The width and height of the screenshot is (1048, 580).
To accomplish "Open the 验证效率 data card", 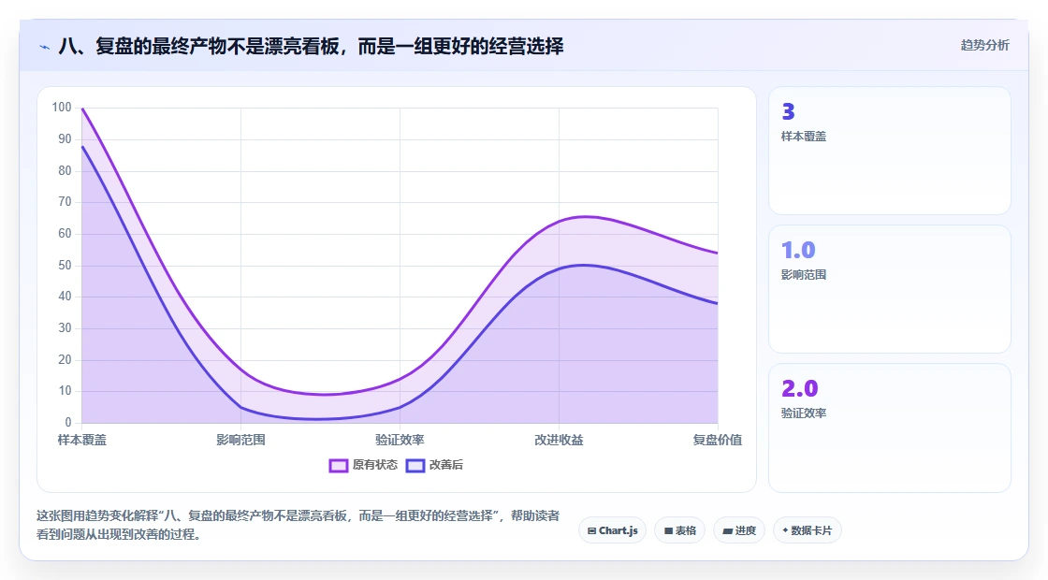I will pyautogui.click(x=890, y=428).
